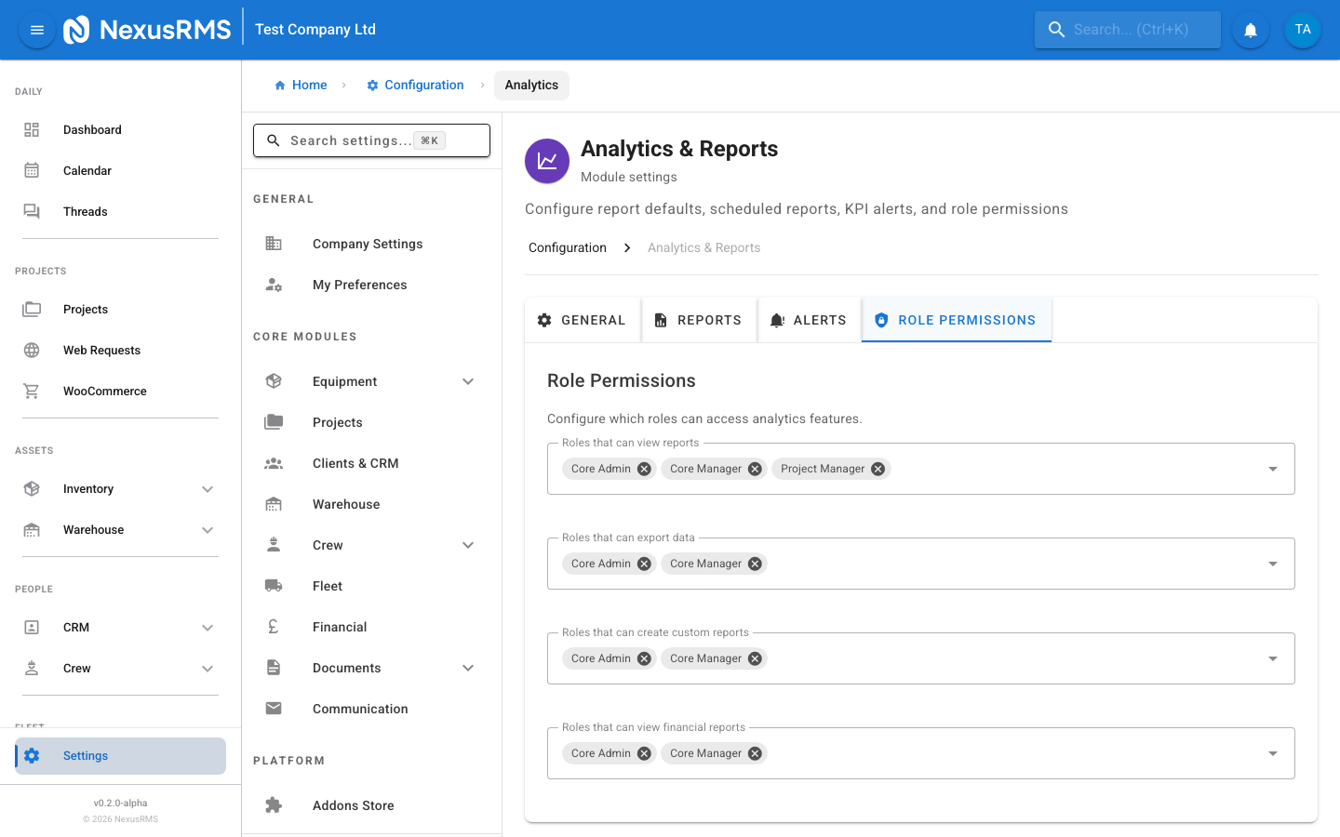Open the NexusRMS home logo
The width and height of the screenshot is (1340, 837).
(x=147, y=29)
